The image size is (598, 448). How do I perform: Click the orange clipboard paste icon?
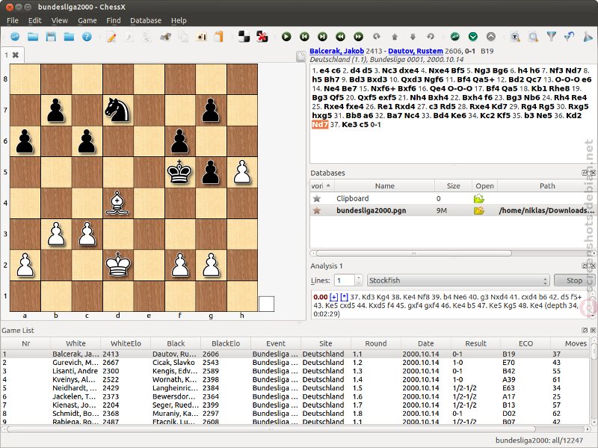[x=218, y=37]
